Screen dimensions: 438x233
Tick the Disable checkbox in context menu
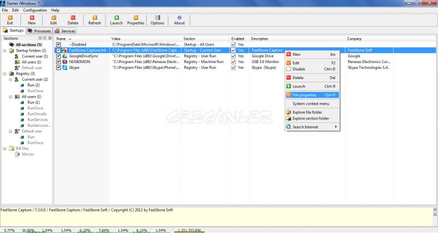click(x=288, y=69)
